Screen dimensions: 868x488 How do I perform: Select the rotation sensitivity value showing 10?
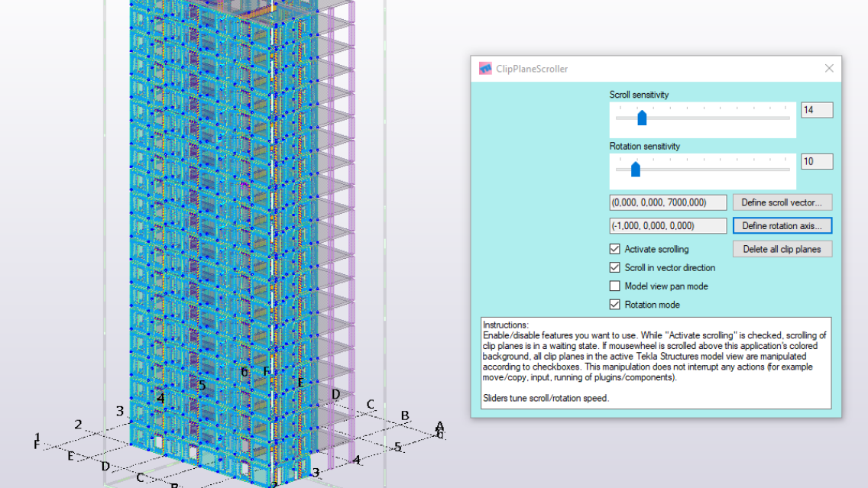coord(816,161)
